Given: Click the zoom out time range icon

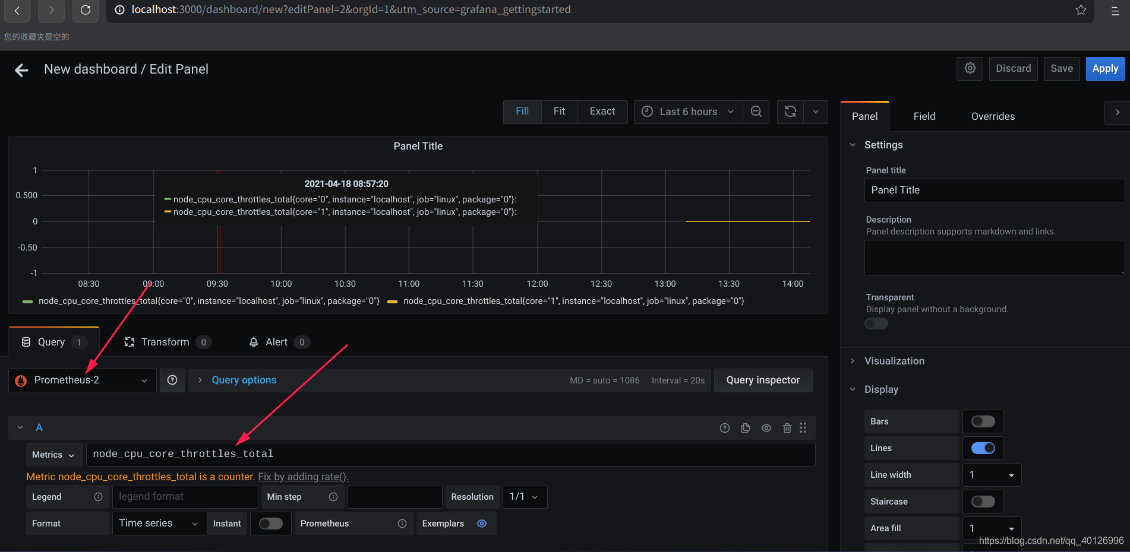Looking at the screenshot, I should tap(756, 112).
